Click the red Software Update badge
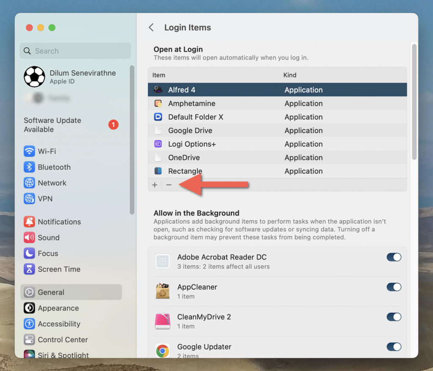 113,125
